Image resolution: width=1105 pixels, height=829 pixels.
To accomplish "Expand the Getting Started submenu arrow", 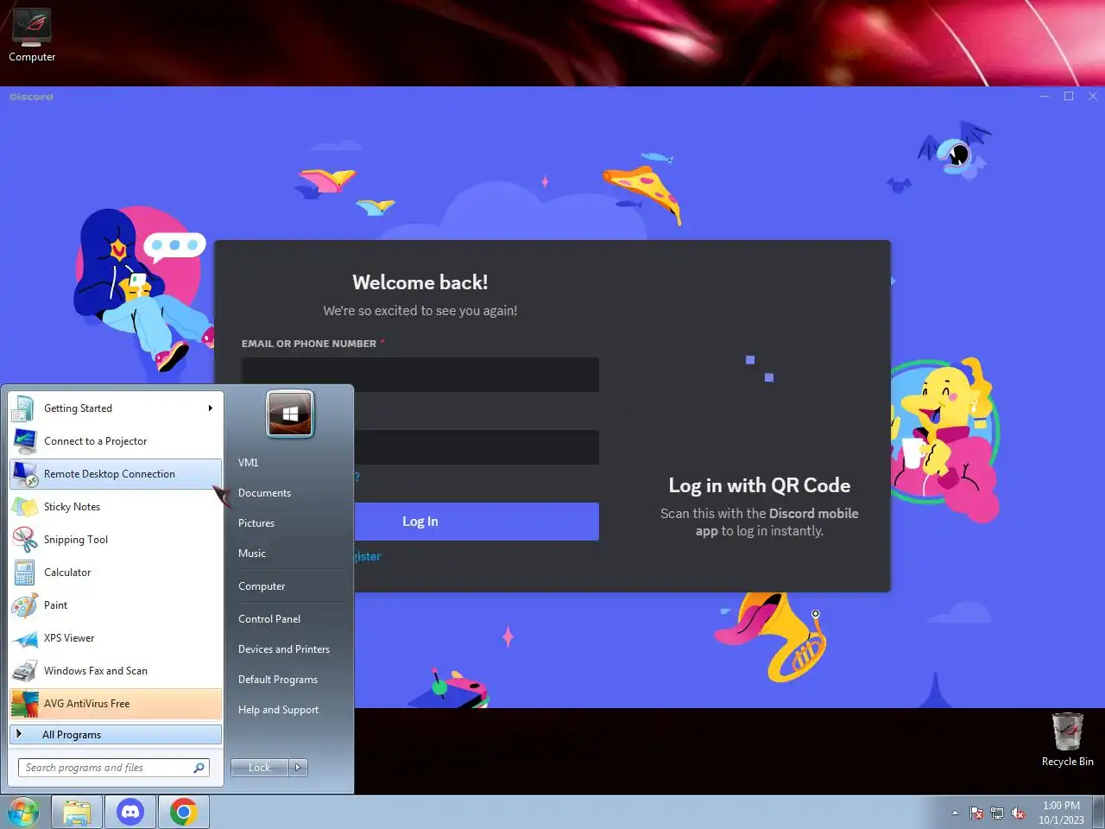I will click(210, 408).
